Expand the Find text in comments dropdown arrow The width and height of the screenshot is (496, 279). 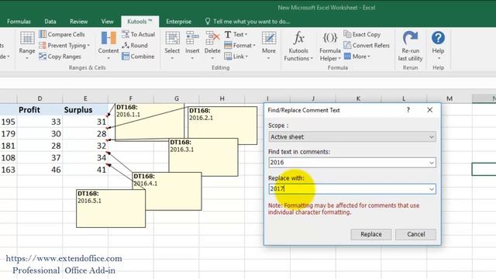[431, 163]
